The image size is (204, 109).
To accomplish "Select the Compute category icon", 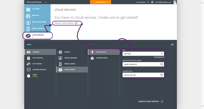I will [29, 52].
